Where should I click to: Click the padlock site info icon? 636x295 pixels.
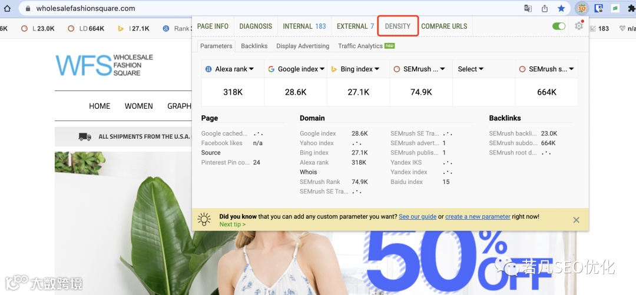tap(28, 8)
